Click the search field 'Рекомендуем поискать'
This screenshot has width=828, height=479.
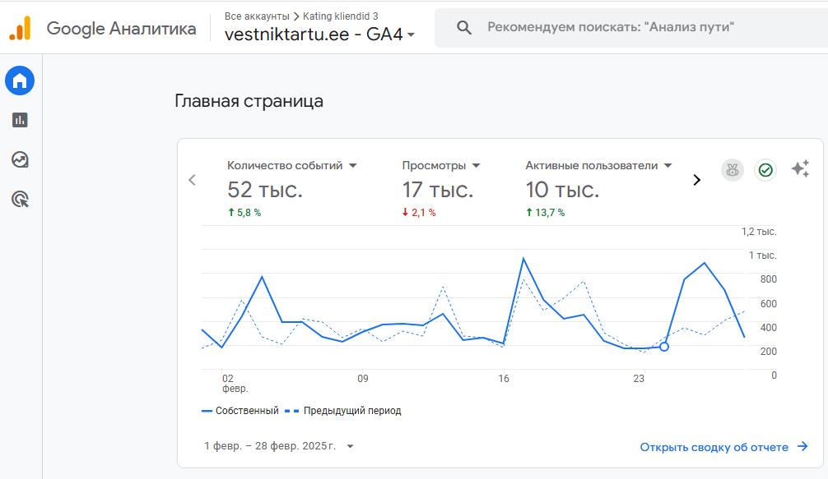[631, 27]
